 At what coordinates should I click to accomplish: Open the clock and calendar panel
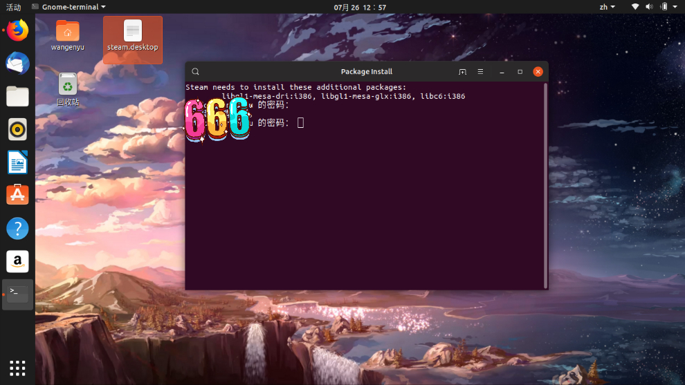[360, 7]
